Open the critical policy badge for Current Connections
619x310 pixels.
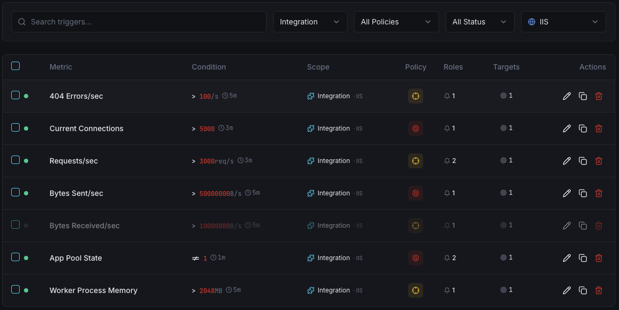tap(416, 128)
